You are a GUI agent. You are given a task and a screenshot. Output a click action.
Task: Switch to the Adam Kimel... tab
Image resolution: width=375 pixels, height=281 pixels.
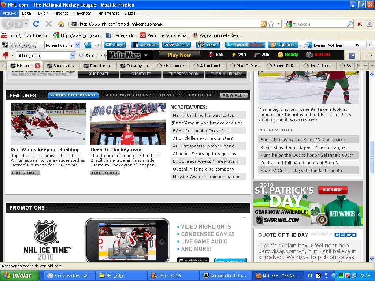tap(209, 66)
